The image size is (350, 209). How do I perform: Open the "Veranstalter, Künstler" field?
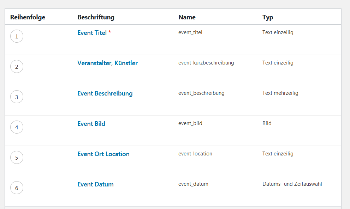pyautogui.click(x=107, y=63)
